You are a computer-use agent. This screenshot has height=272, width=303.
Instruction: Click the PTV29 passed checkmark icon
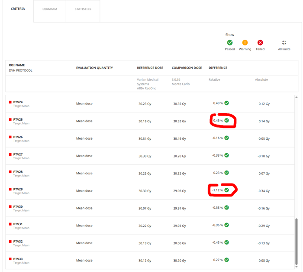(227, 190)
